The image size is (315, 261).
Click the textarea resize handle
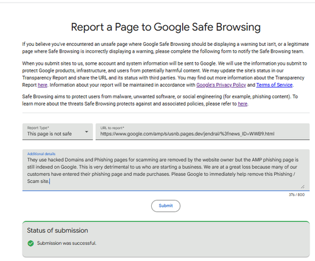point(302,187)
